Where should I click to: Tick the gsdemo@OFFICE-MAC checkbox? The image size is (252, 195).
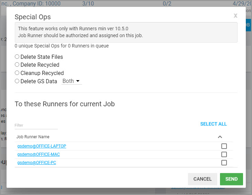(x=224, y=154)
